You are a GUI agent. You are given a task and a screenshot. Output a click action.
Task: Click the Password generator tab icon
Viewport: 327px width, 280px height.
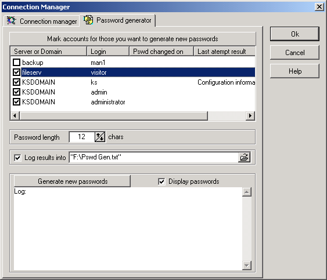point(88,20)
